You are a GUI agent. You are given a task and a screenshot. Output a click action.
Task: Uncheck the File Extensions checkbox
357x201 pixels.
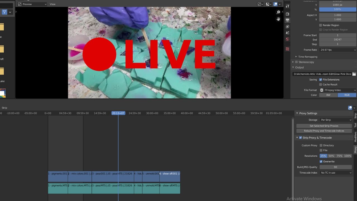coord(321,80)
